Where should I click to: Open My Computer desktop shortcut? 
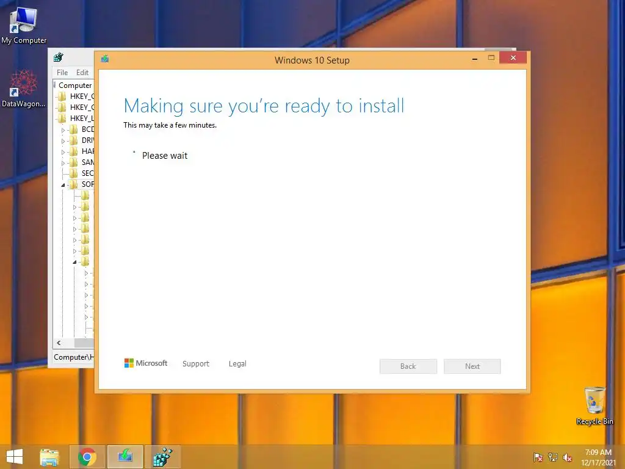tap(24, 25)
